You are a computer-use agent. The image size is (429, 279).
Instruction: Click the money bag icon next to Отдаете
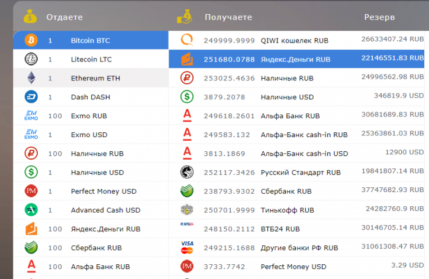point(30,17)
